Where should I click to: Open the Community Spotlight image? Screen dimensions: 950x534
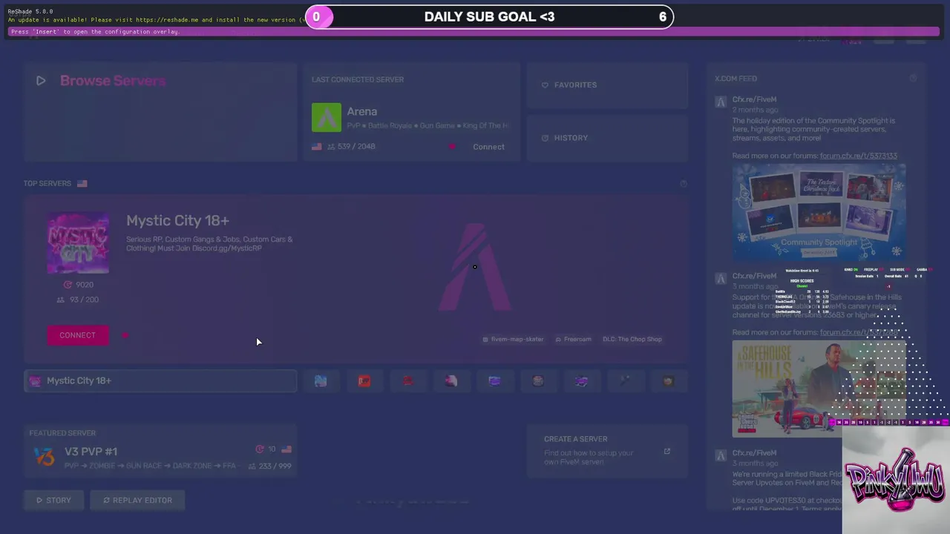819,212
